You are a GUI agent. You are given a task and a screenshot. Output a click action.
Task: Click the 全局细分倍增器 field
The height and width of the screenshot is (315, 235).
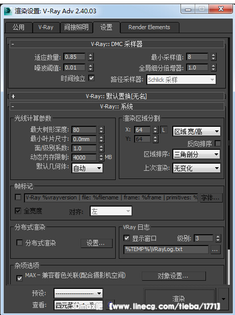coord(197,67)
